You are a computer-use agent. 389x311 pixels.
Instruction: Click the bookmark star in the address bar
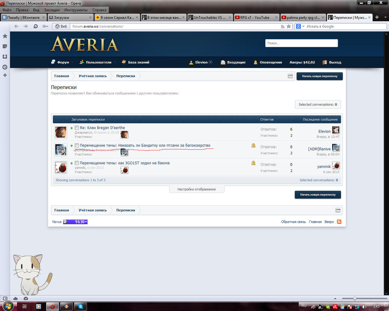(x=289, y=26)
